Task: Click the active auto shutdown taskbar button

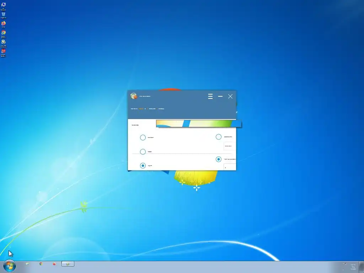Action: point(68,264)
